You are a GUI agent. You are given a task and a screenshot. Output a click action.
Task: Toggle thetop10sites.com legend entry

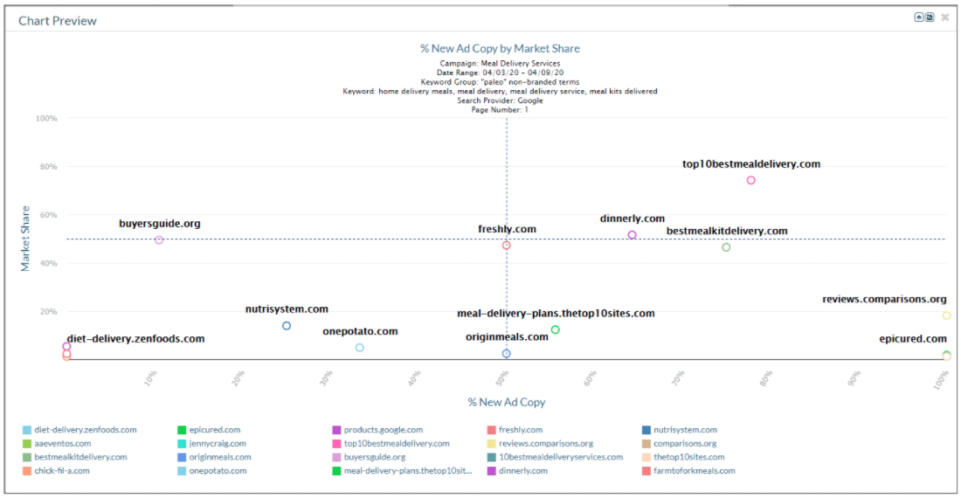click(x=683, y=457)
